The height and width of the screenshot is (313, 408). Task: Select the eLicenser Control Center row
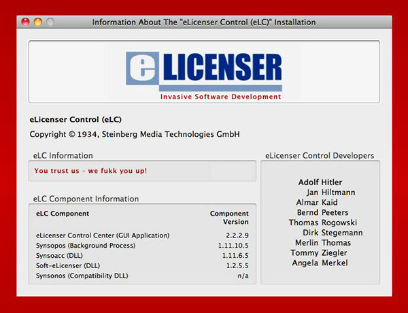102,235
